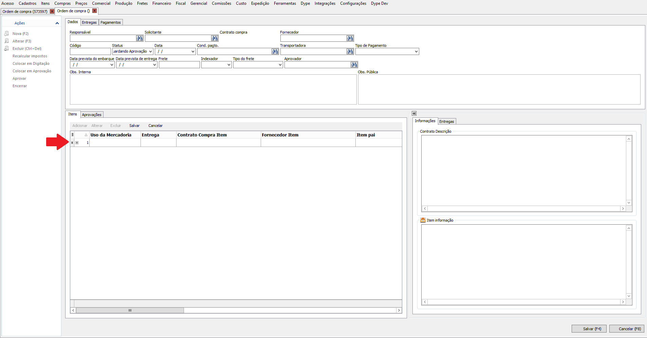Click the Fornecedor Item column header
The width and height of the screenshot is (647, 338).
[x=308, y=135]
